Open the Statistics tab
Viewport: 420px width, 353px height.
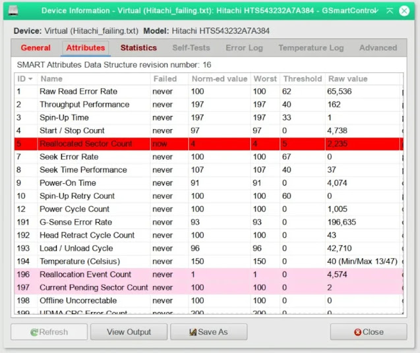[138, 48]
